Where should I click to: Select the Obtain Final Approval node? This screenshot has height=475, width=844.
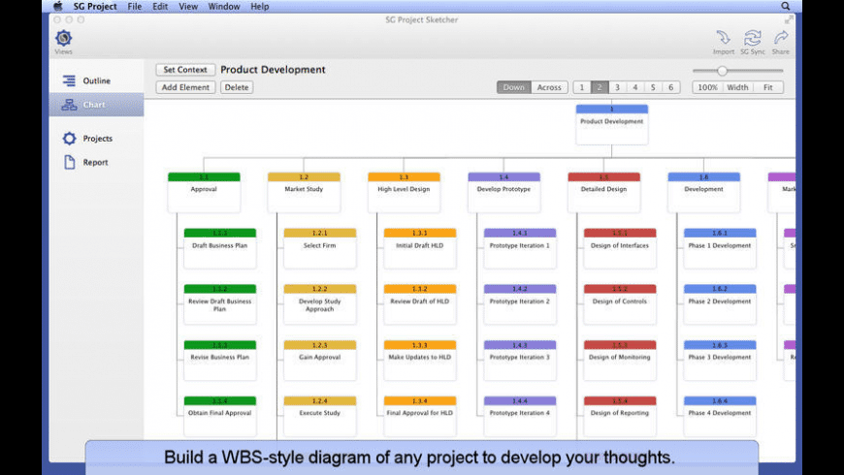click(x=220, y=416)
